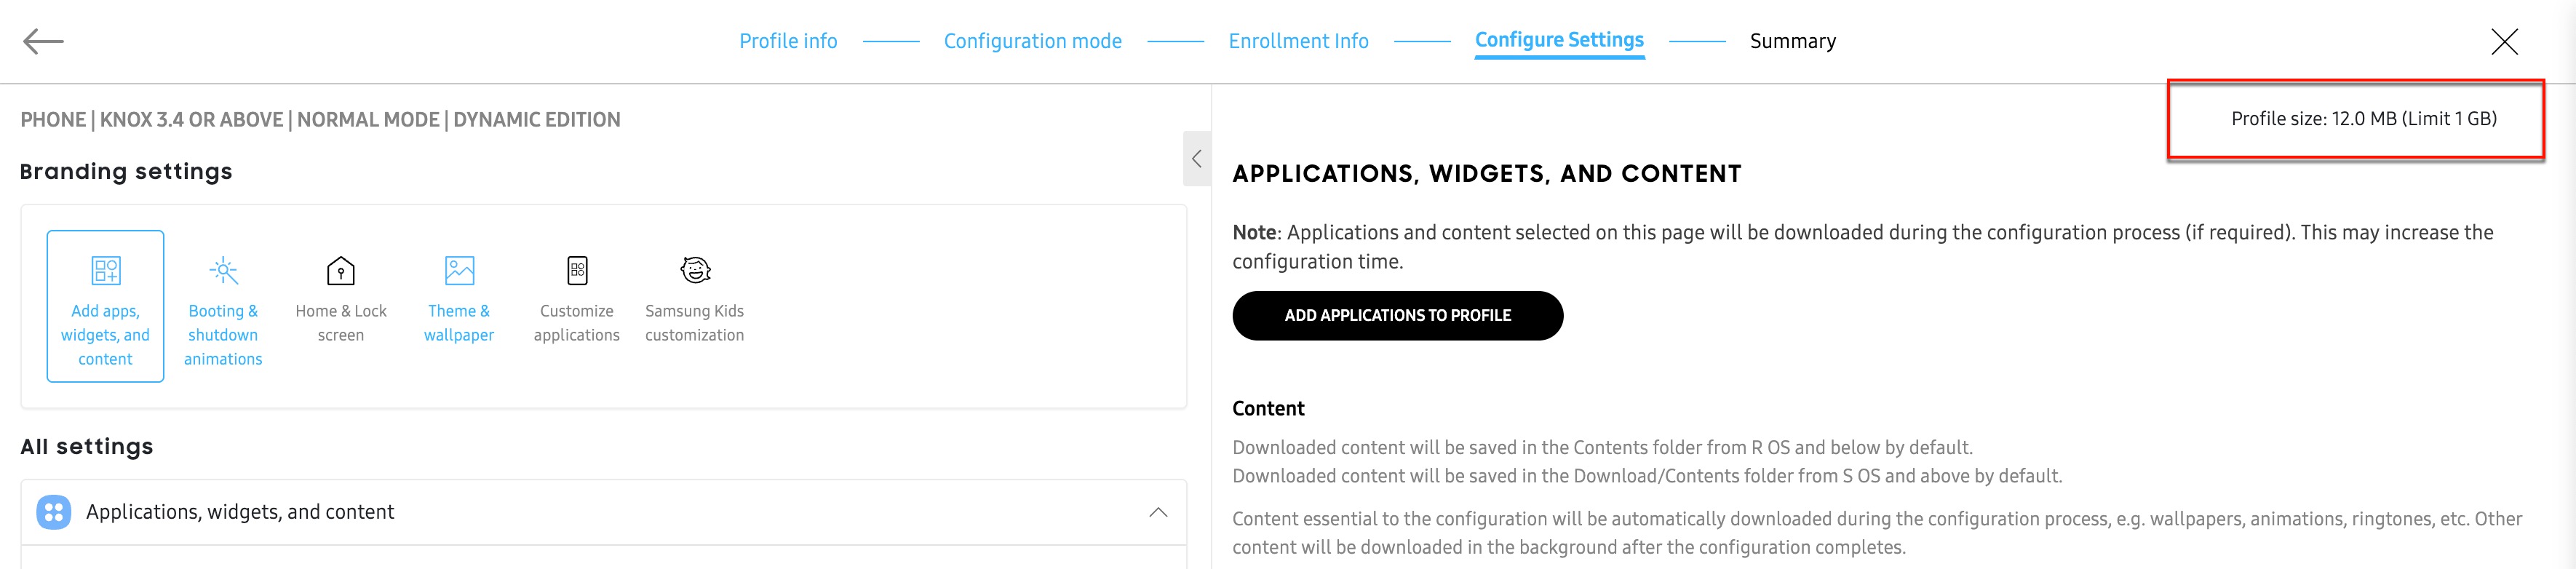The height and width of the screenshot is (569, 2576).
Task: Open Samsung Kids customization settings
Action: 695,299
